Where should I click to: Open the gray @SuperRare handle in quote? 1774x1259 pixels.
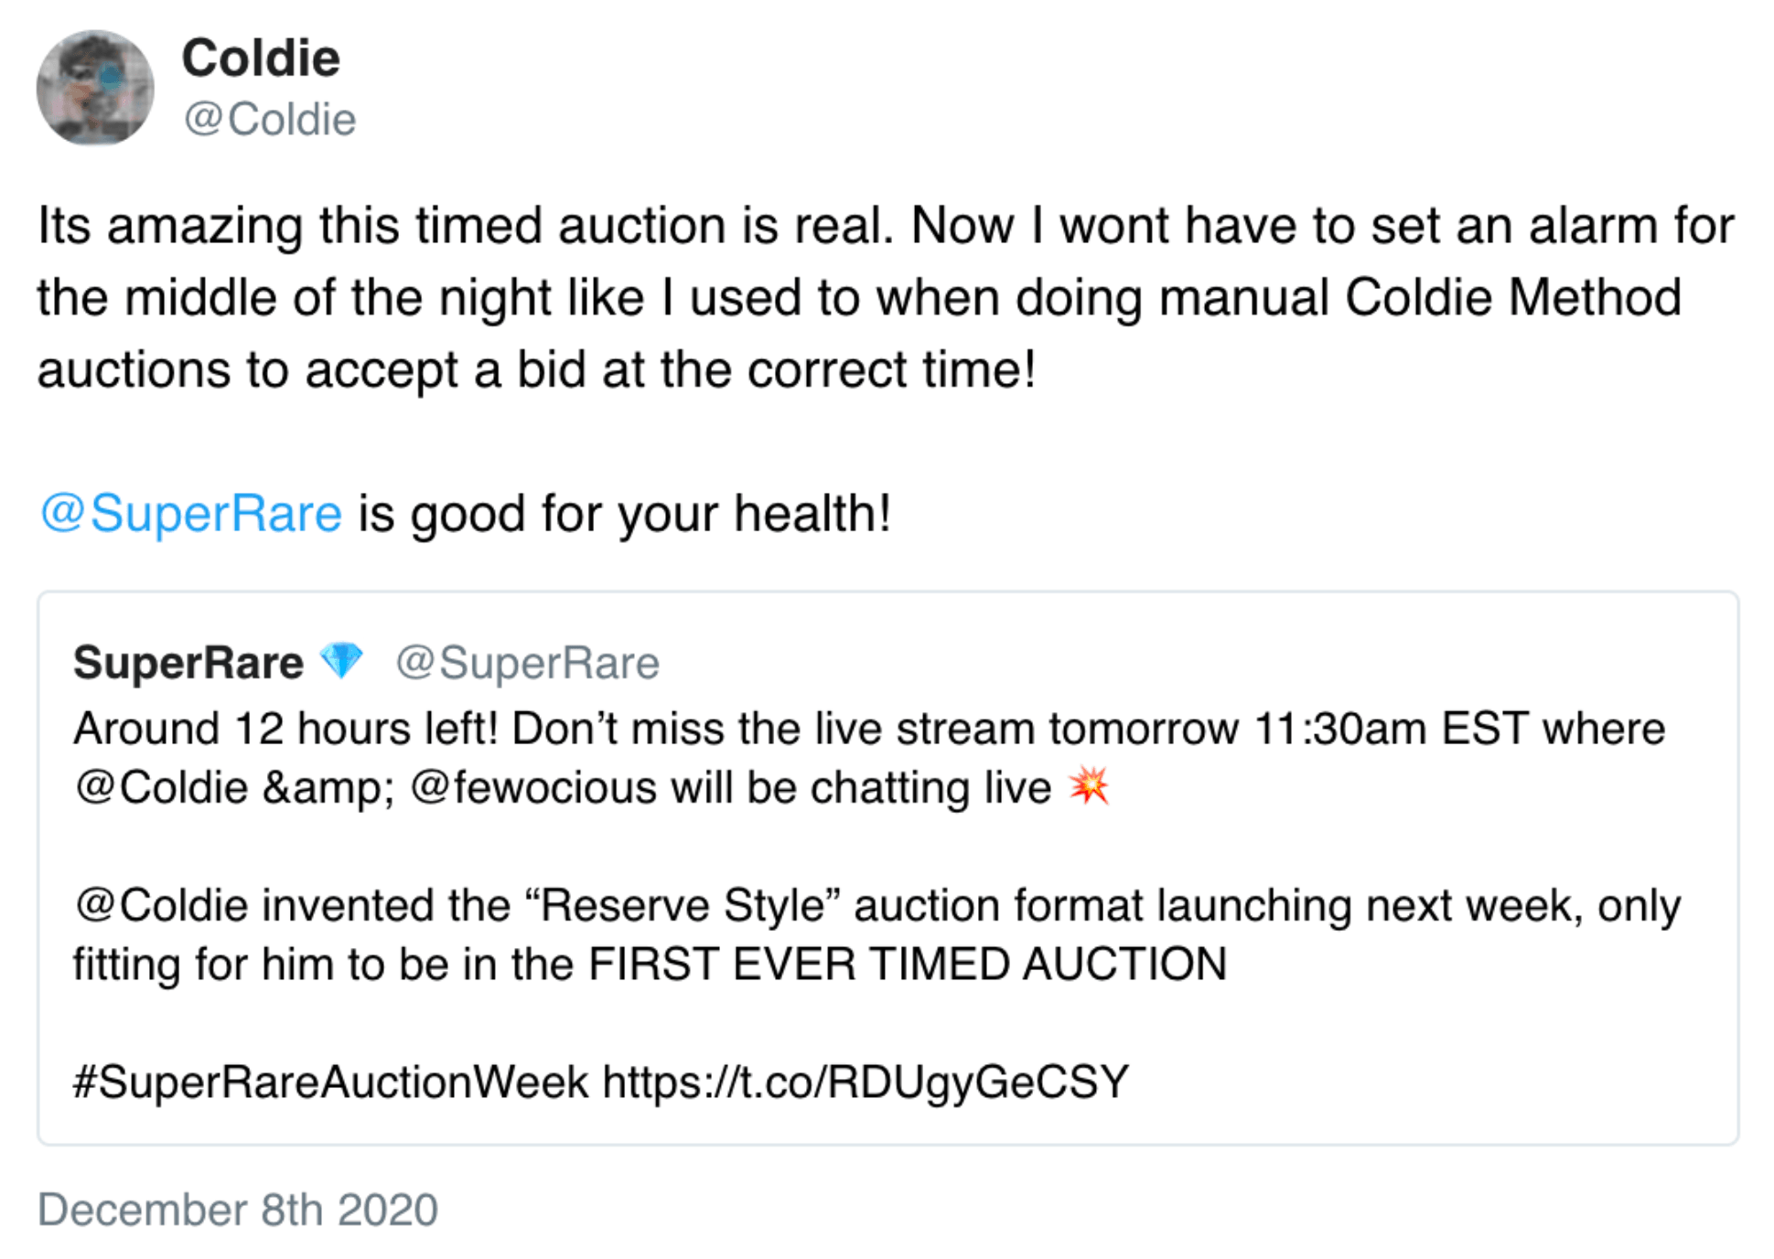527,663
